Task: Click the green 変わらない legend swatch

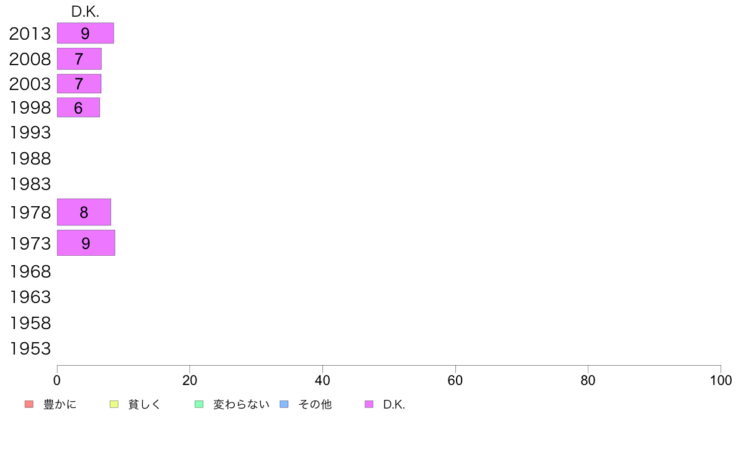Action: 199,404
